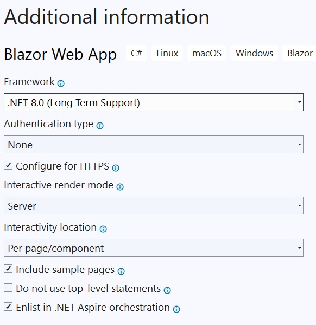The width and height of the screenshot is (316, 325).
Task: Open the Interactive render mode Server dropdown
Action: (154, 206)
